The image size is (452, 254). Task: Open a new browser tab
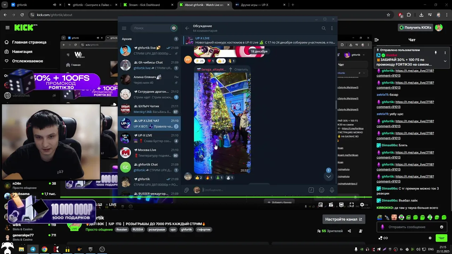pyautogui.click(x=293, y=5)
